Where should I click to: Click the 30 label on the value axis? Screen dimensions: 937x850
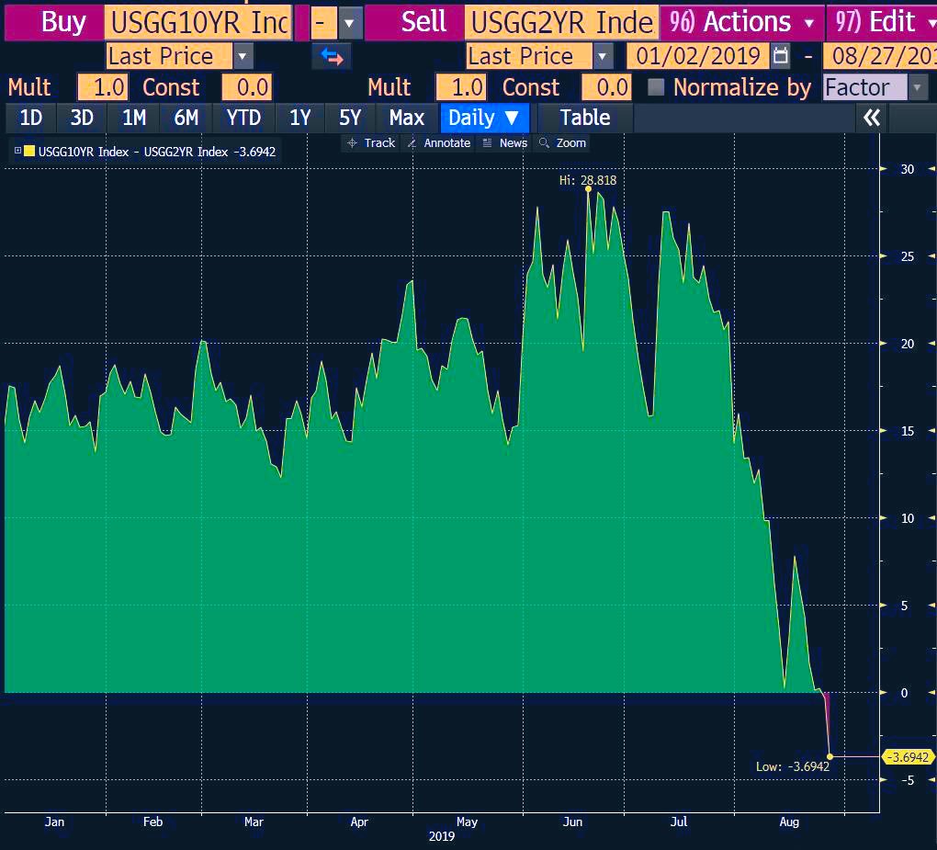907,169
